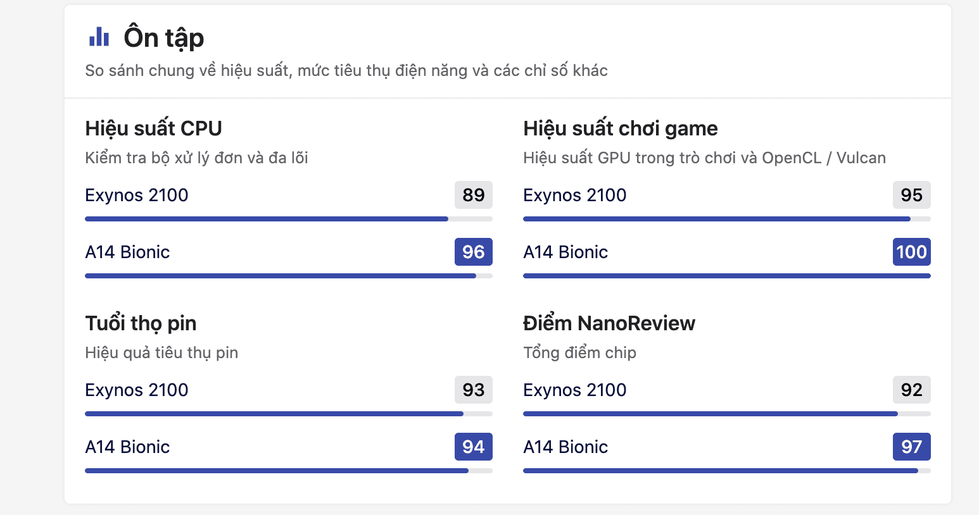Screen dimensions: 979x515
Task: Select Exynos 2100 NanoReview score badge 92
Action: [911, 390]
